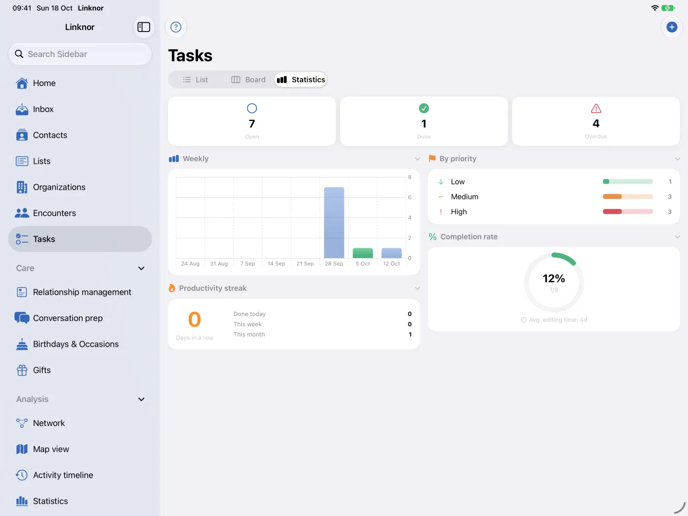The image size is (688, 516).
Task: Toggle the sidebar visibility button
Action: (143, 27)
